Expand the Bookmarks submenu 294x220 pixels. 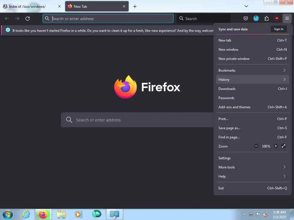coord(252,70)
